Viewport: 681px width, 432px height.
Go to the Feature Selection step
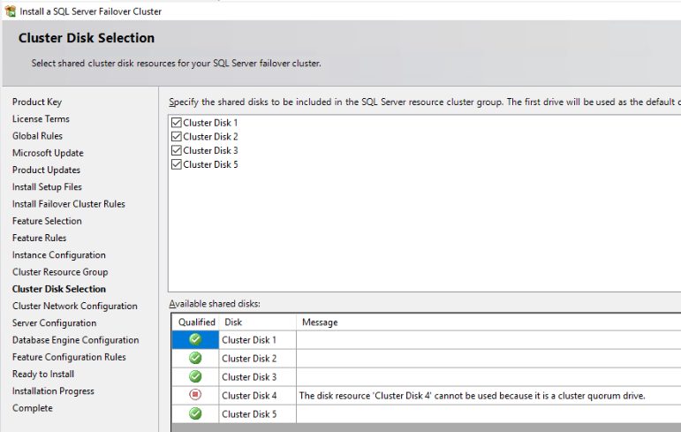point(47,221)
